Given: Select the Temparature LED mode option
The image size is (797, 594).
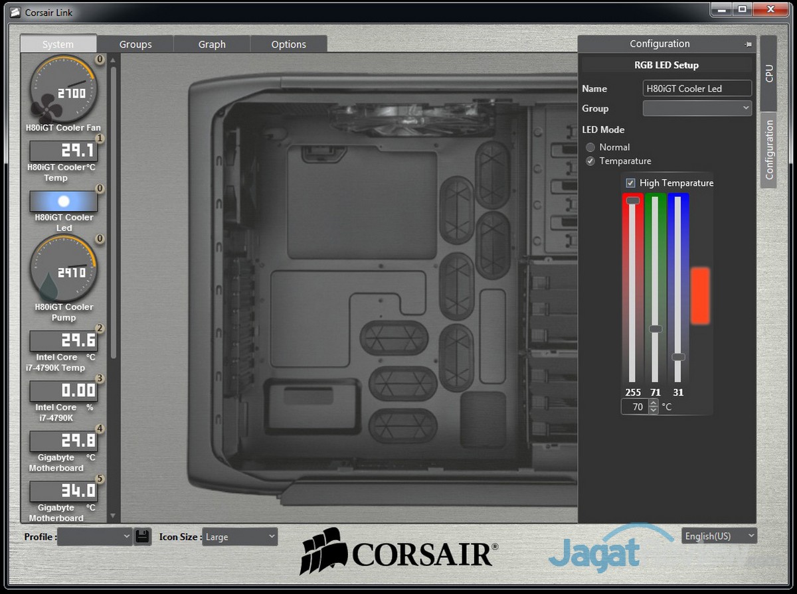Looking at the screenshot, I should pyautogui.click(x=590, y=161).
